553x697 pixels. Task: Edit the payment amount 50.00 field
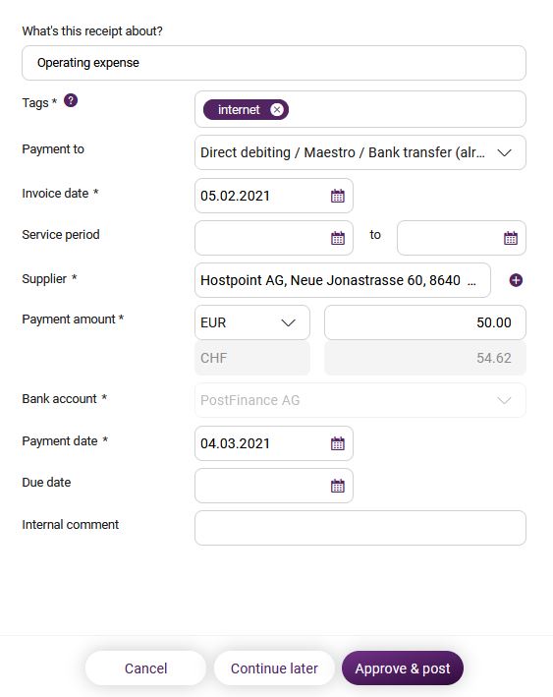point(425,322)
